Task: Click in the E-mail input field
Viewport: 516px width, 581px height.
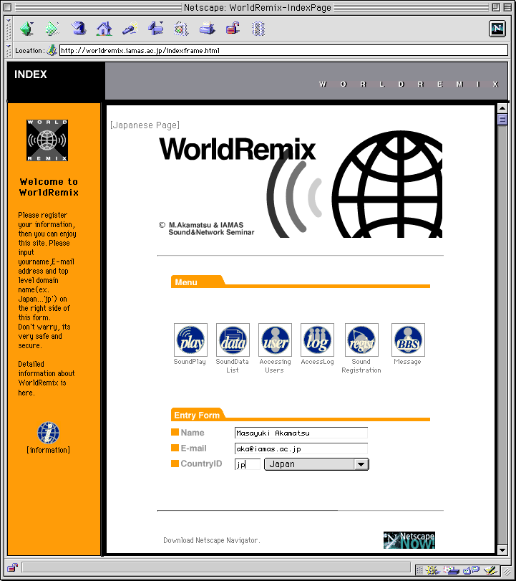Action: 301,448
